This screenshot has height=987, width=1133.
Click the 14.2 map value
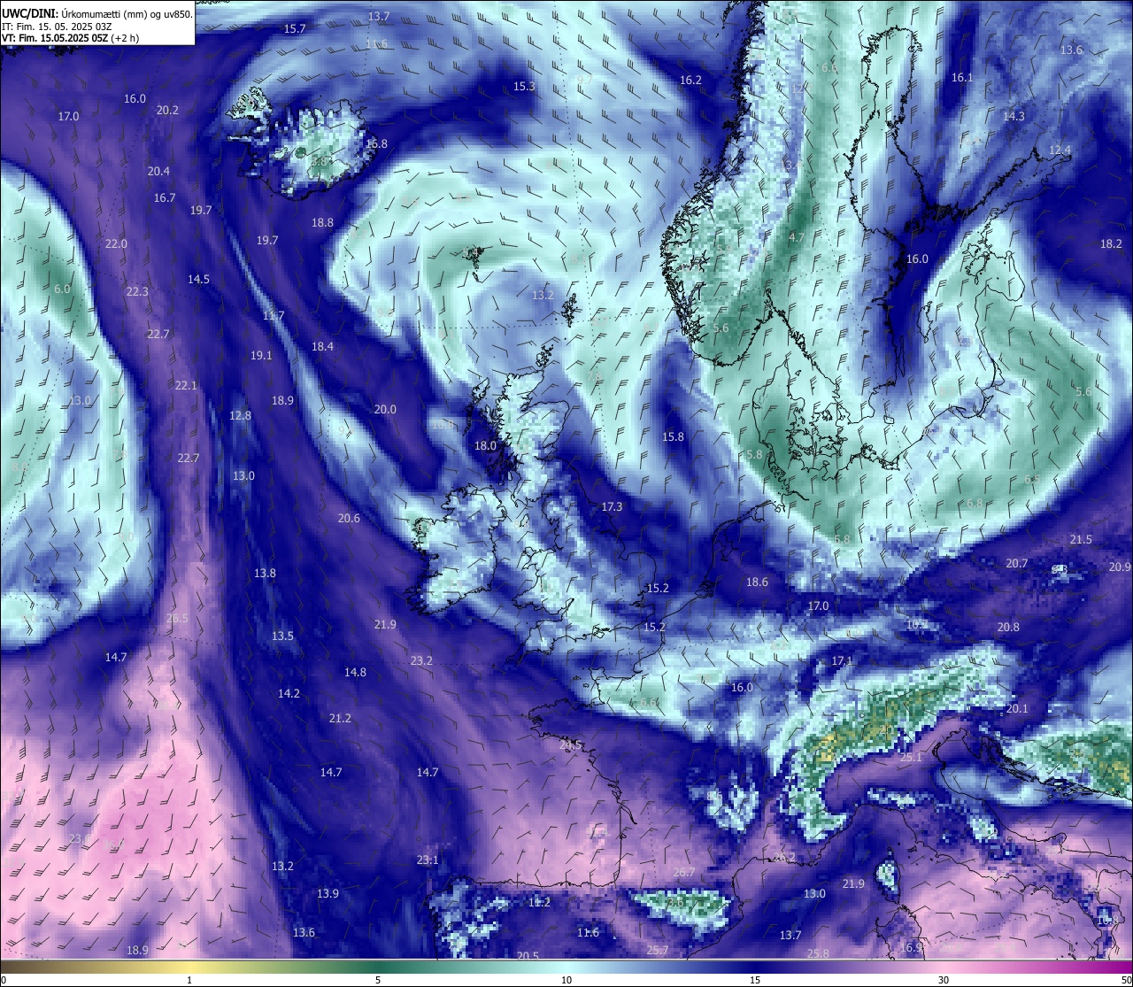[x=289, y=694]
